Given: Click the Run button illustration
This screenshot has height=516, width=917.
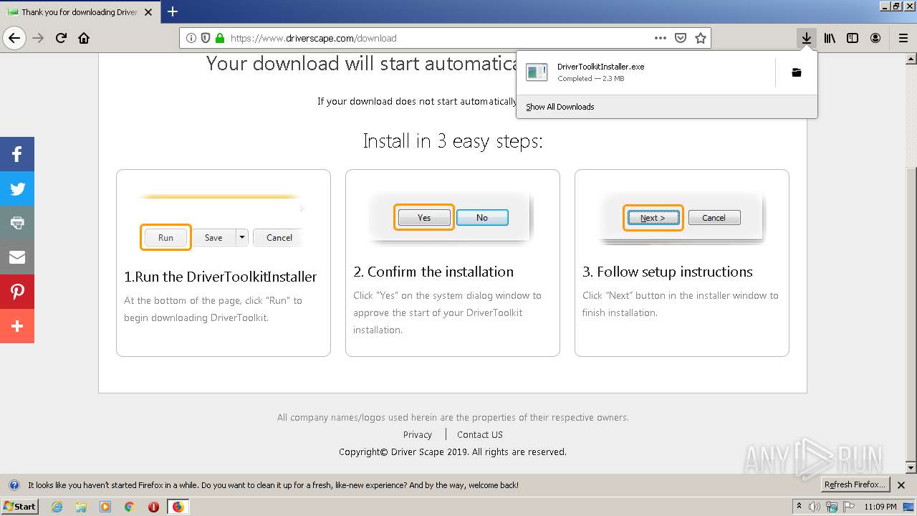Looking at the screenshot, I should [x=165, y=237].
